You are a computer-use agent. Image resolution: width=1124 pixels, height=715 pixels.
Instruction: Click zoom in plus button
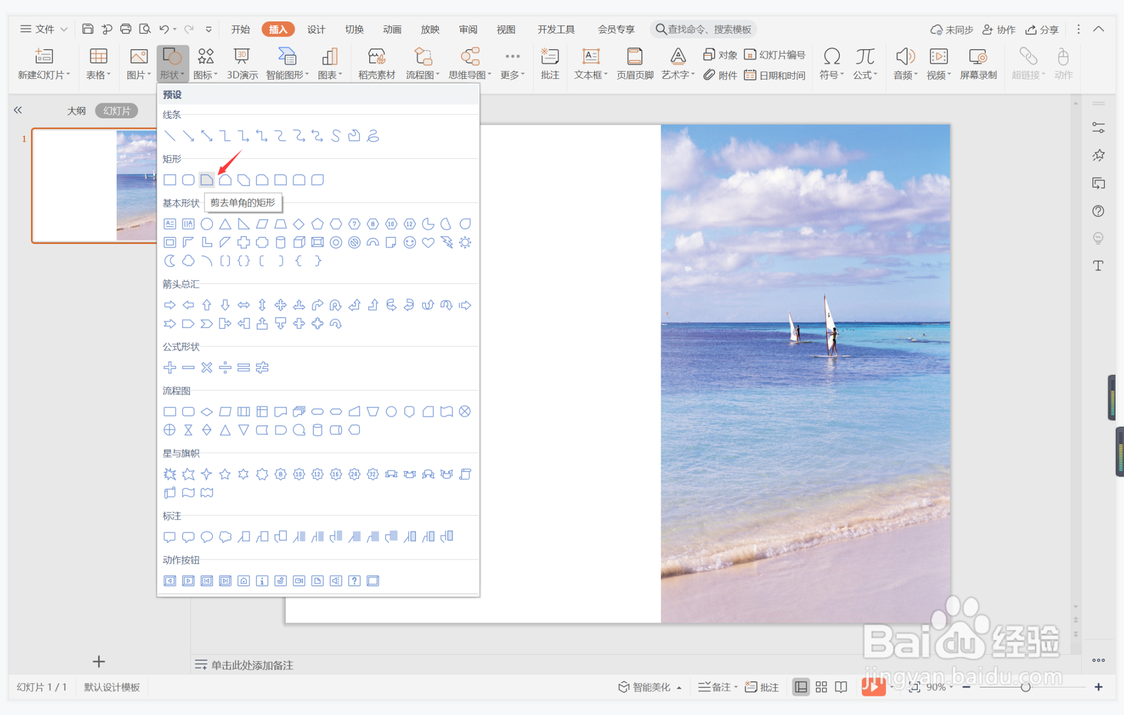1098,687
